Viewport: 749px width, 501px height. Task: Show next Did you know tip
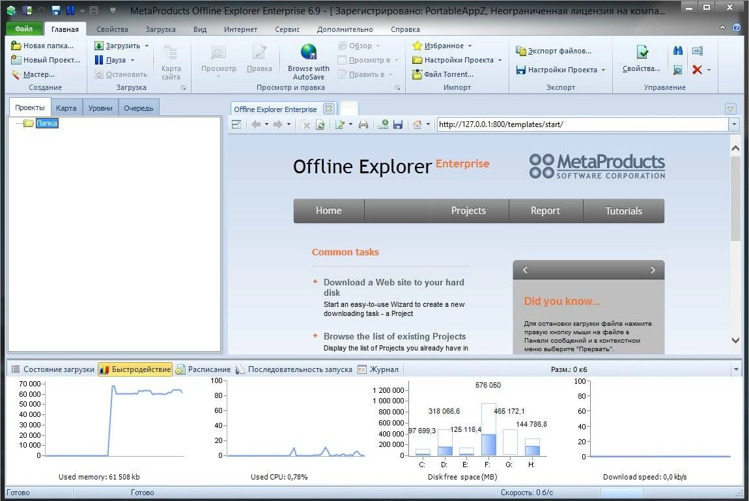(653, 270)
